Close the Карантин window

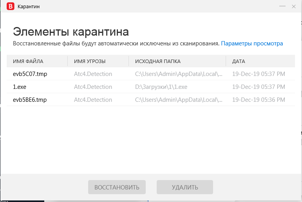[294, 6]
